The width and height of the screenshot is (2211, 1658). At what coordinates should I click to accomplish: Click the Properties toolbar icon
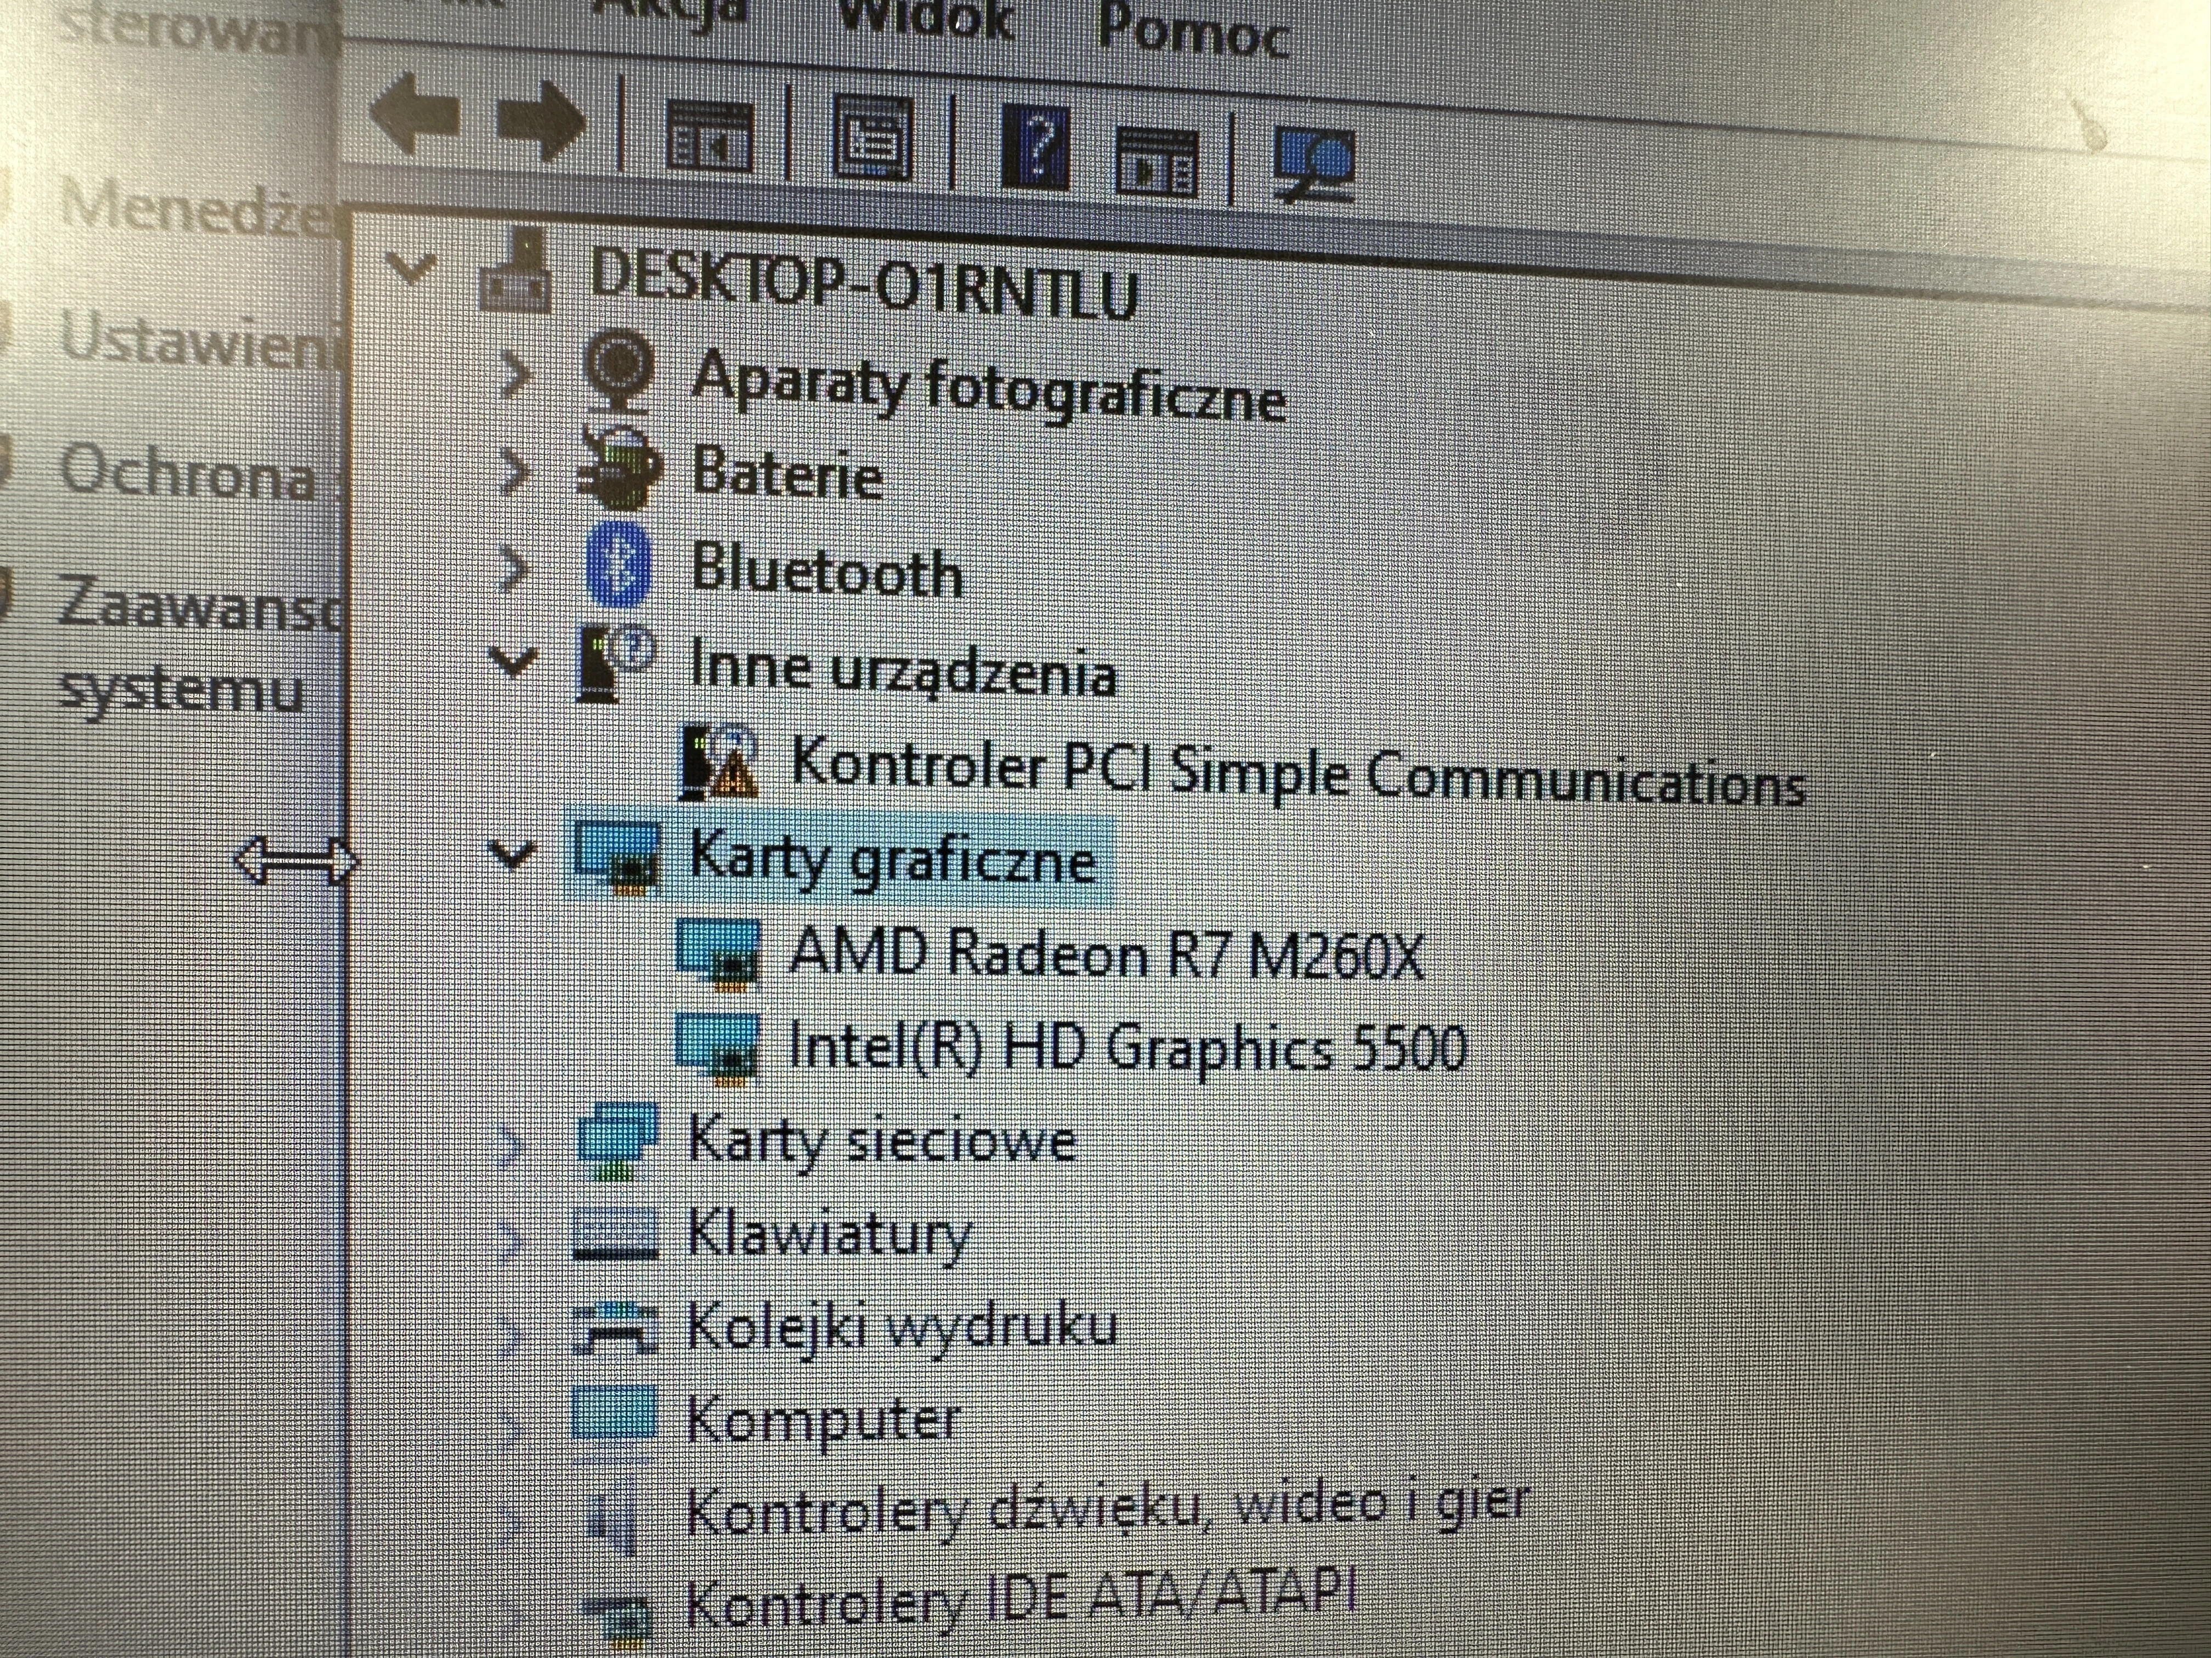pos(871,140)
